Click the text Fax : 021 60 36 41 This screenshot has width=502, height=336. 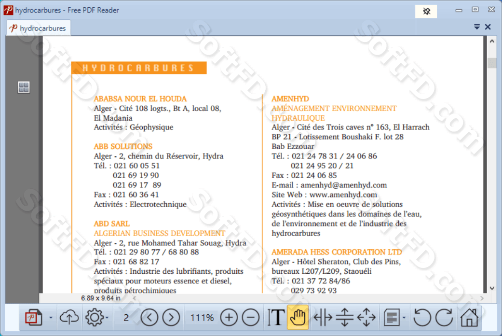point(126,195)
